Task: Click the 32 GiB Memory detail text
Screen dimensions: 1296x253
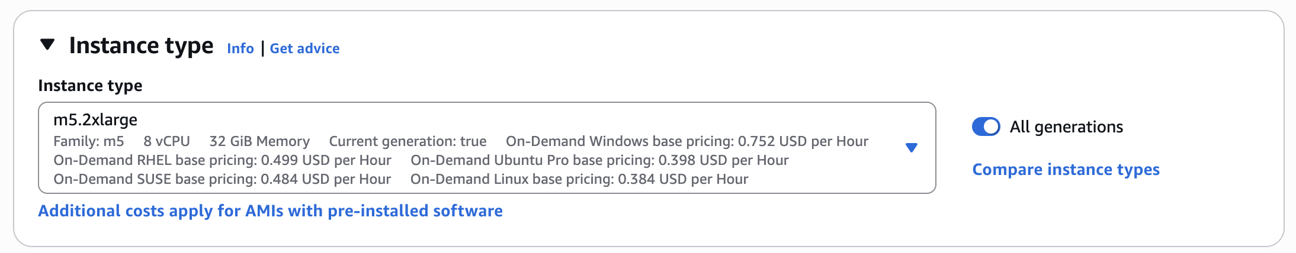Action: tap(259, 141)
